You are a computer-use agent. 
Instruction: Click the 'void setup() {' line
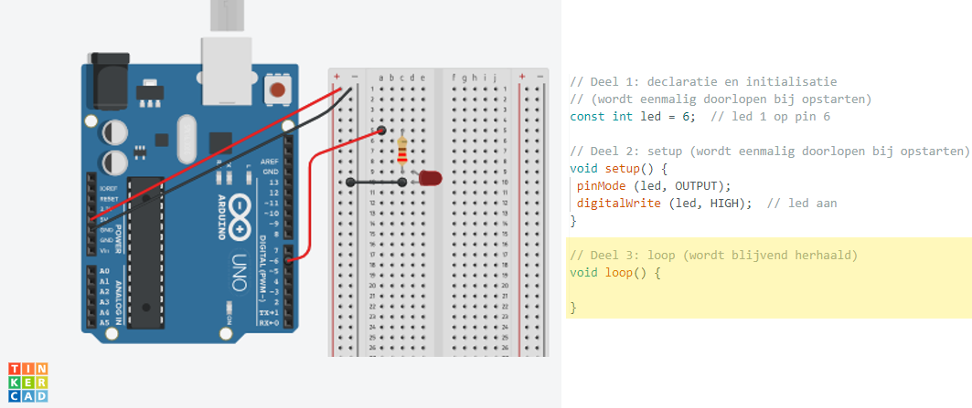pyautogui.click(x=619, y=168)
